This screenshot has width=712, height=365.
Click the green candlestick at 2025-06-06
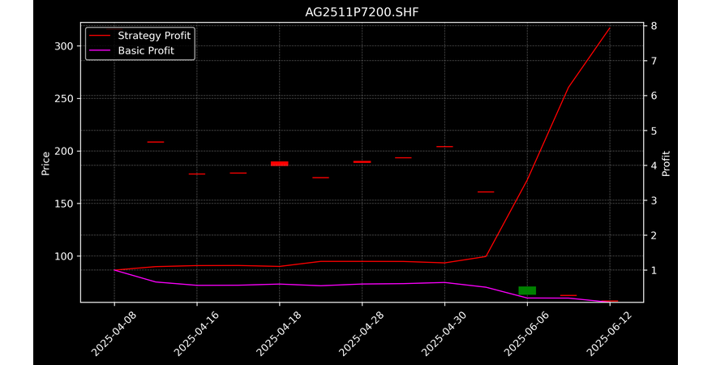(527, 290)
